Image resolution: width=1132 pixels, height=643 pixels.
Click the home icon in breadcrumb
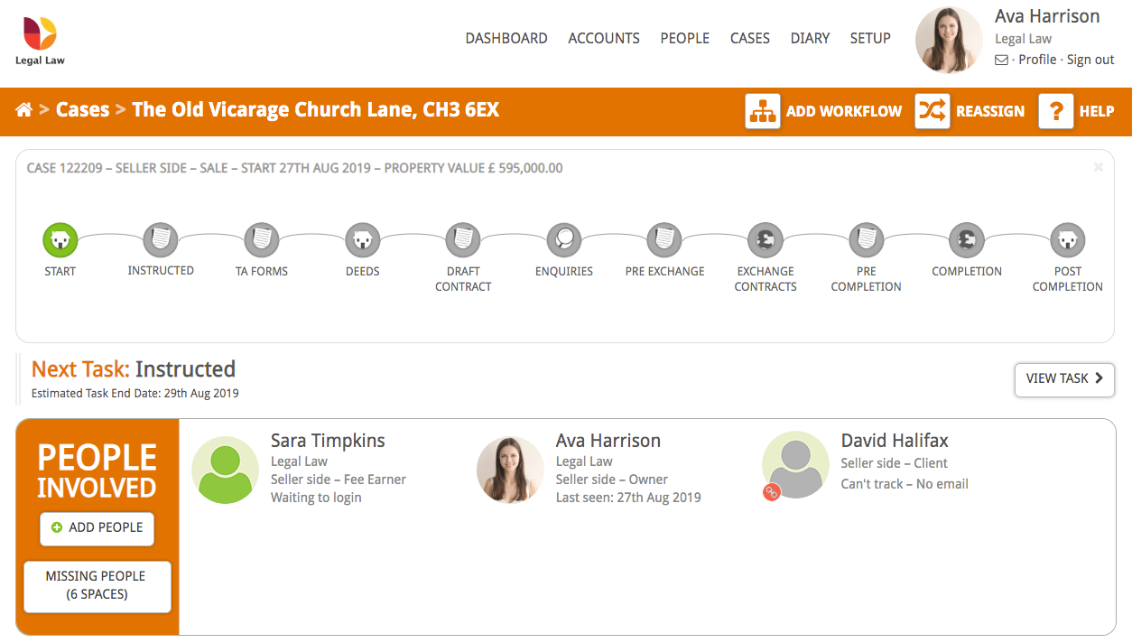(x=24, y=110)
